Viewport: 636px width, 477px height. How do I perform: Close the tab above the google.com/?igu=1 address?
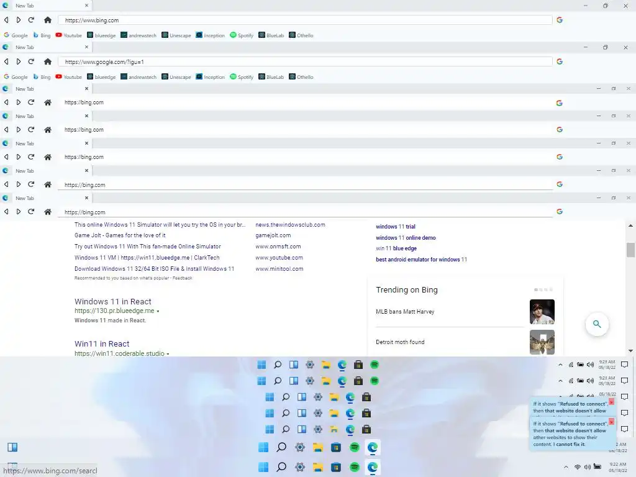click(x=86, y=47)
